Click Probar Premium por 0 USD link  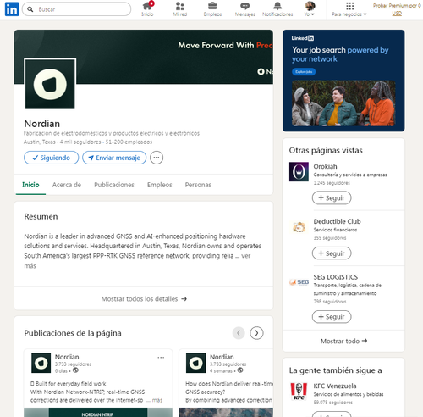(397, 9)
